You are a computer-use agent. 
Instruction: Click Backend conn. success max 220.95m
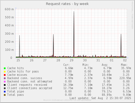(125, 78)
